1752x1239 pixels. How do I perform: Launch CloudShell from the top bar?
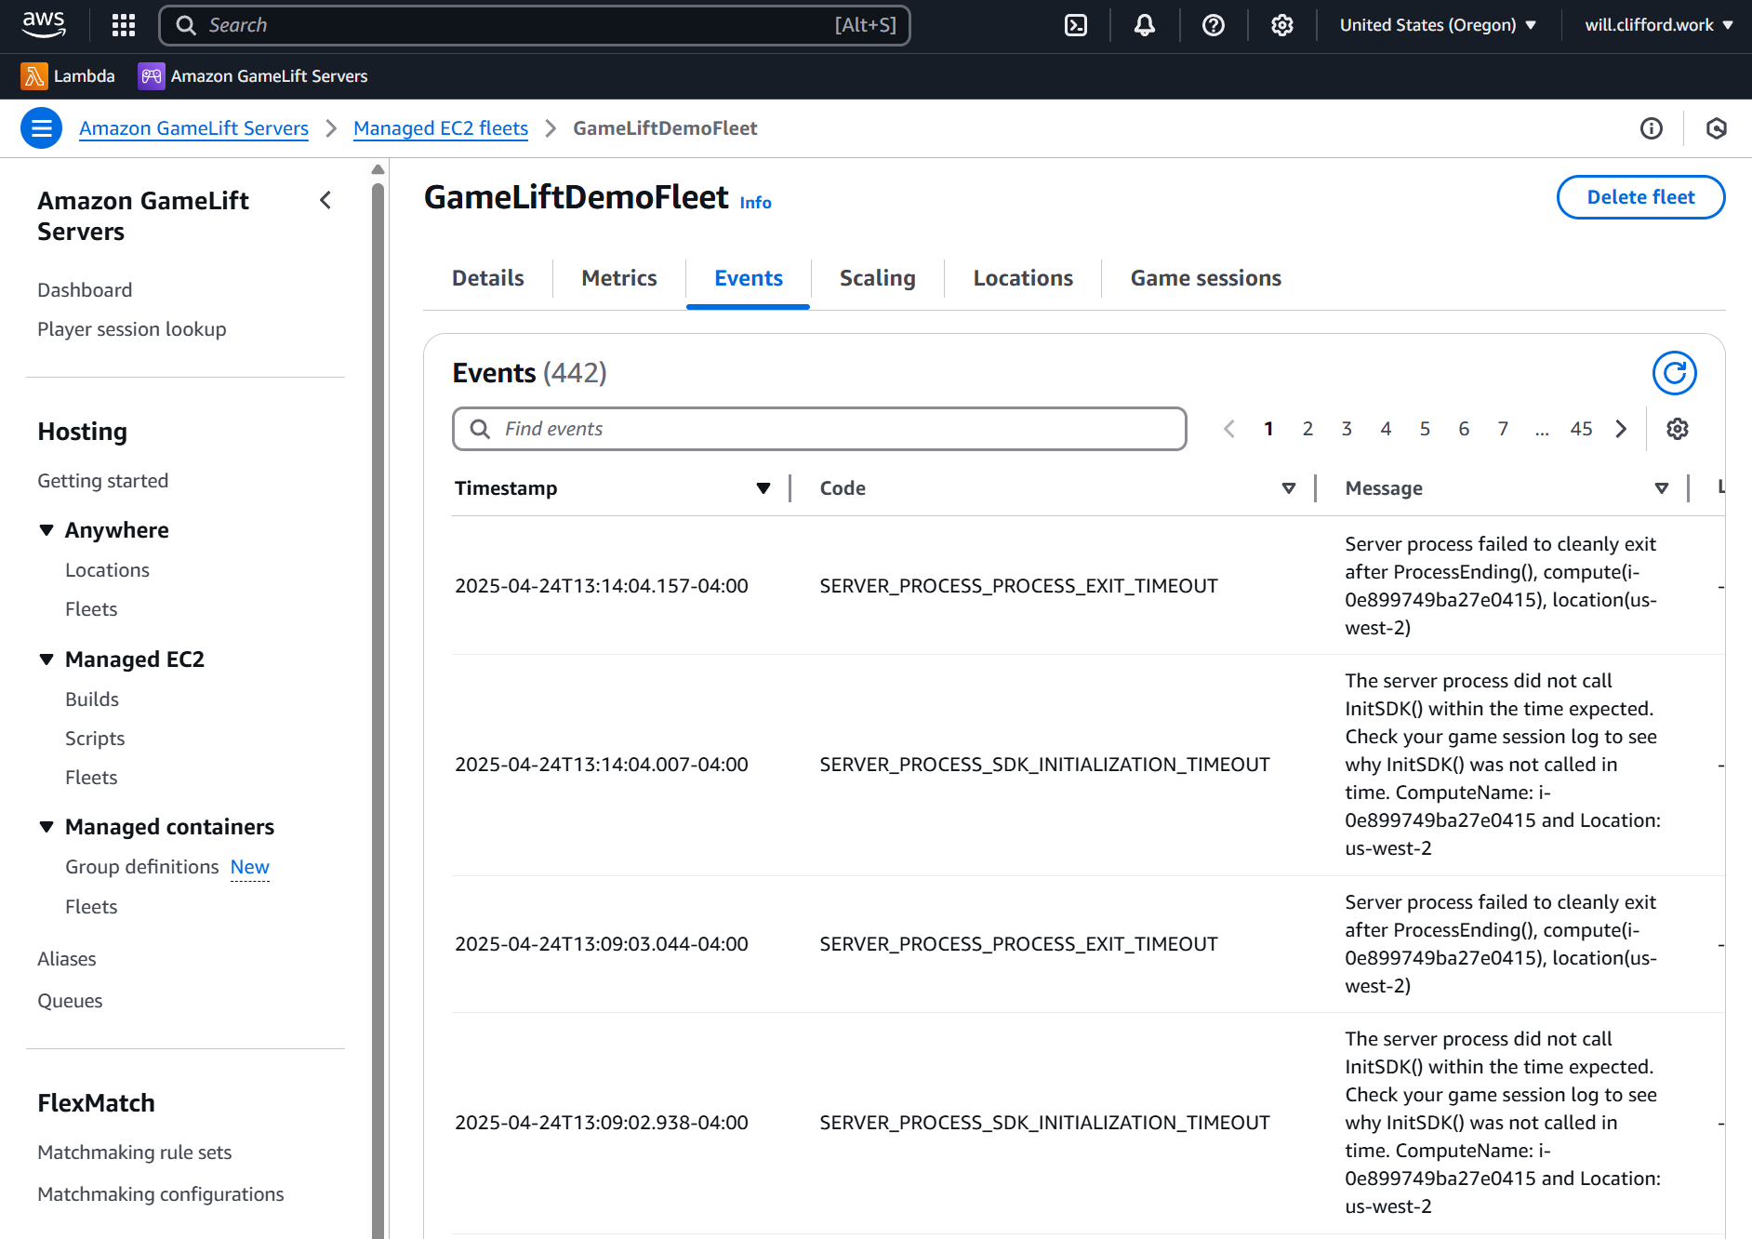[x=1075, y=25]
